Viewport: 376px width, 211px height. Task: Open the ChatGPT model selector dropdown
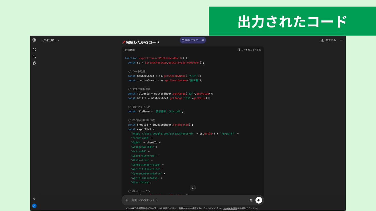[x=51, y=40]
